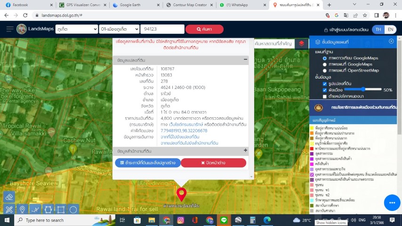Toggle the city plan layer checkbox
Image resolution: width=402 pixels, height=226 pixels.
pyautogui.click(x=325, y=90)
